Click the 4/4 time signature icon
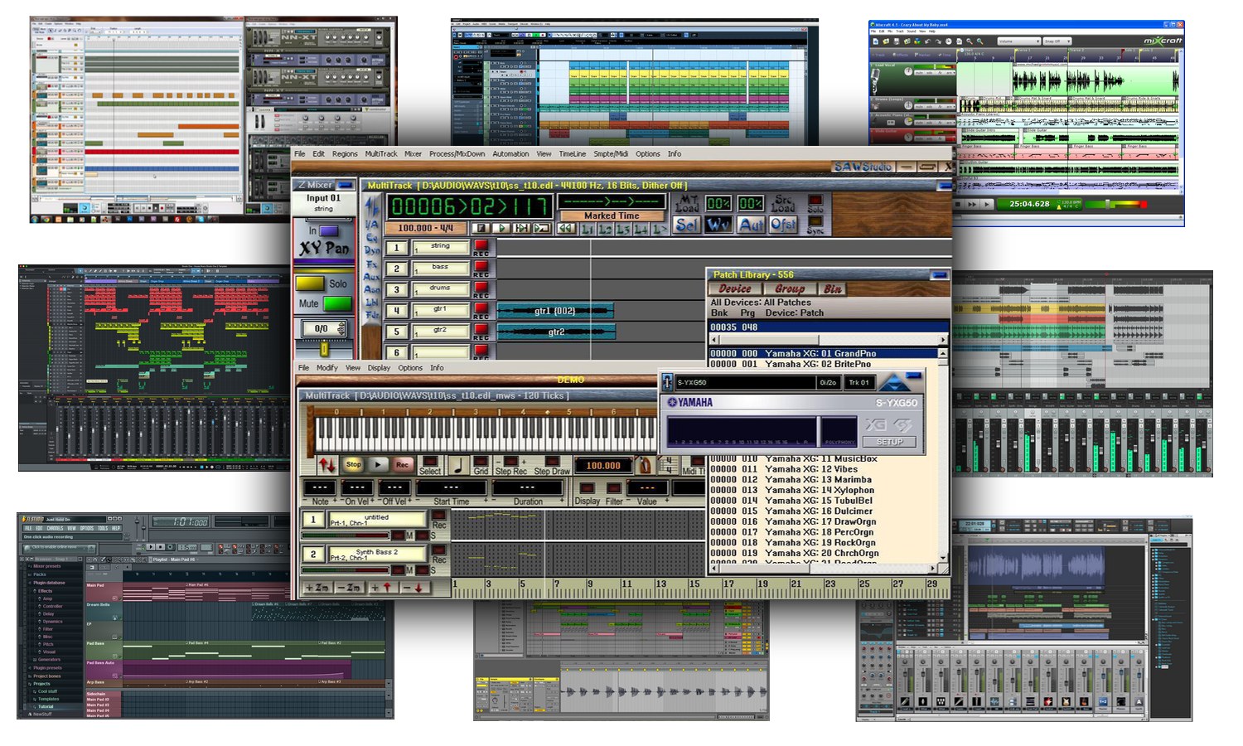 [669, 466]
